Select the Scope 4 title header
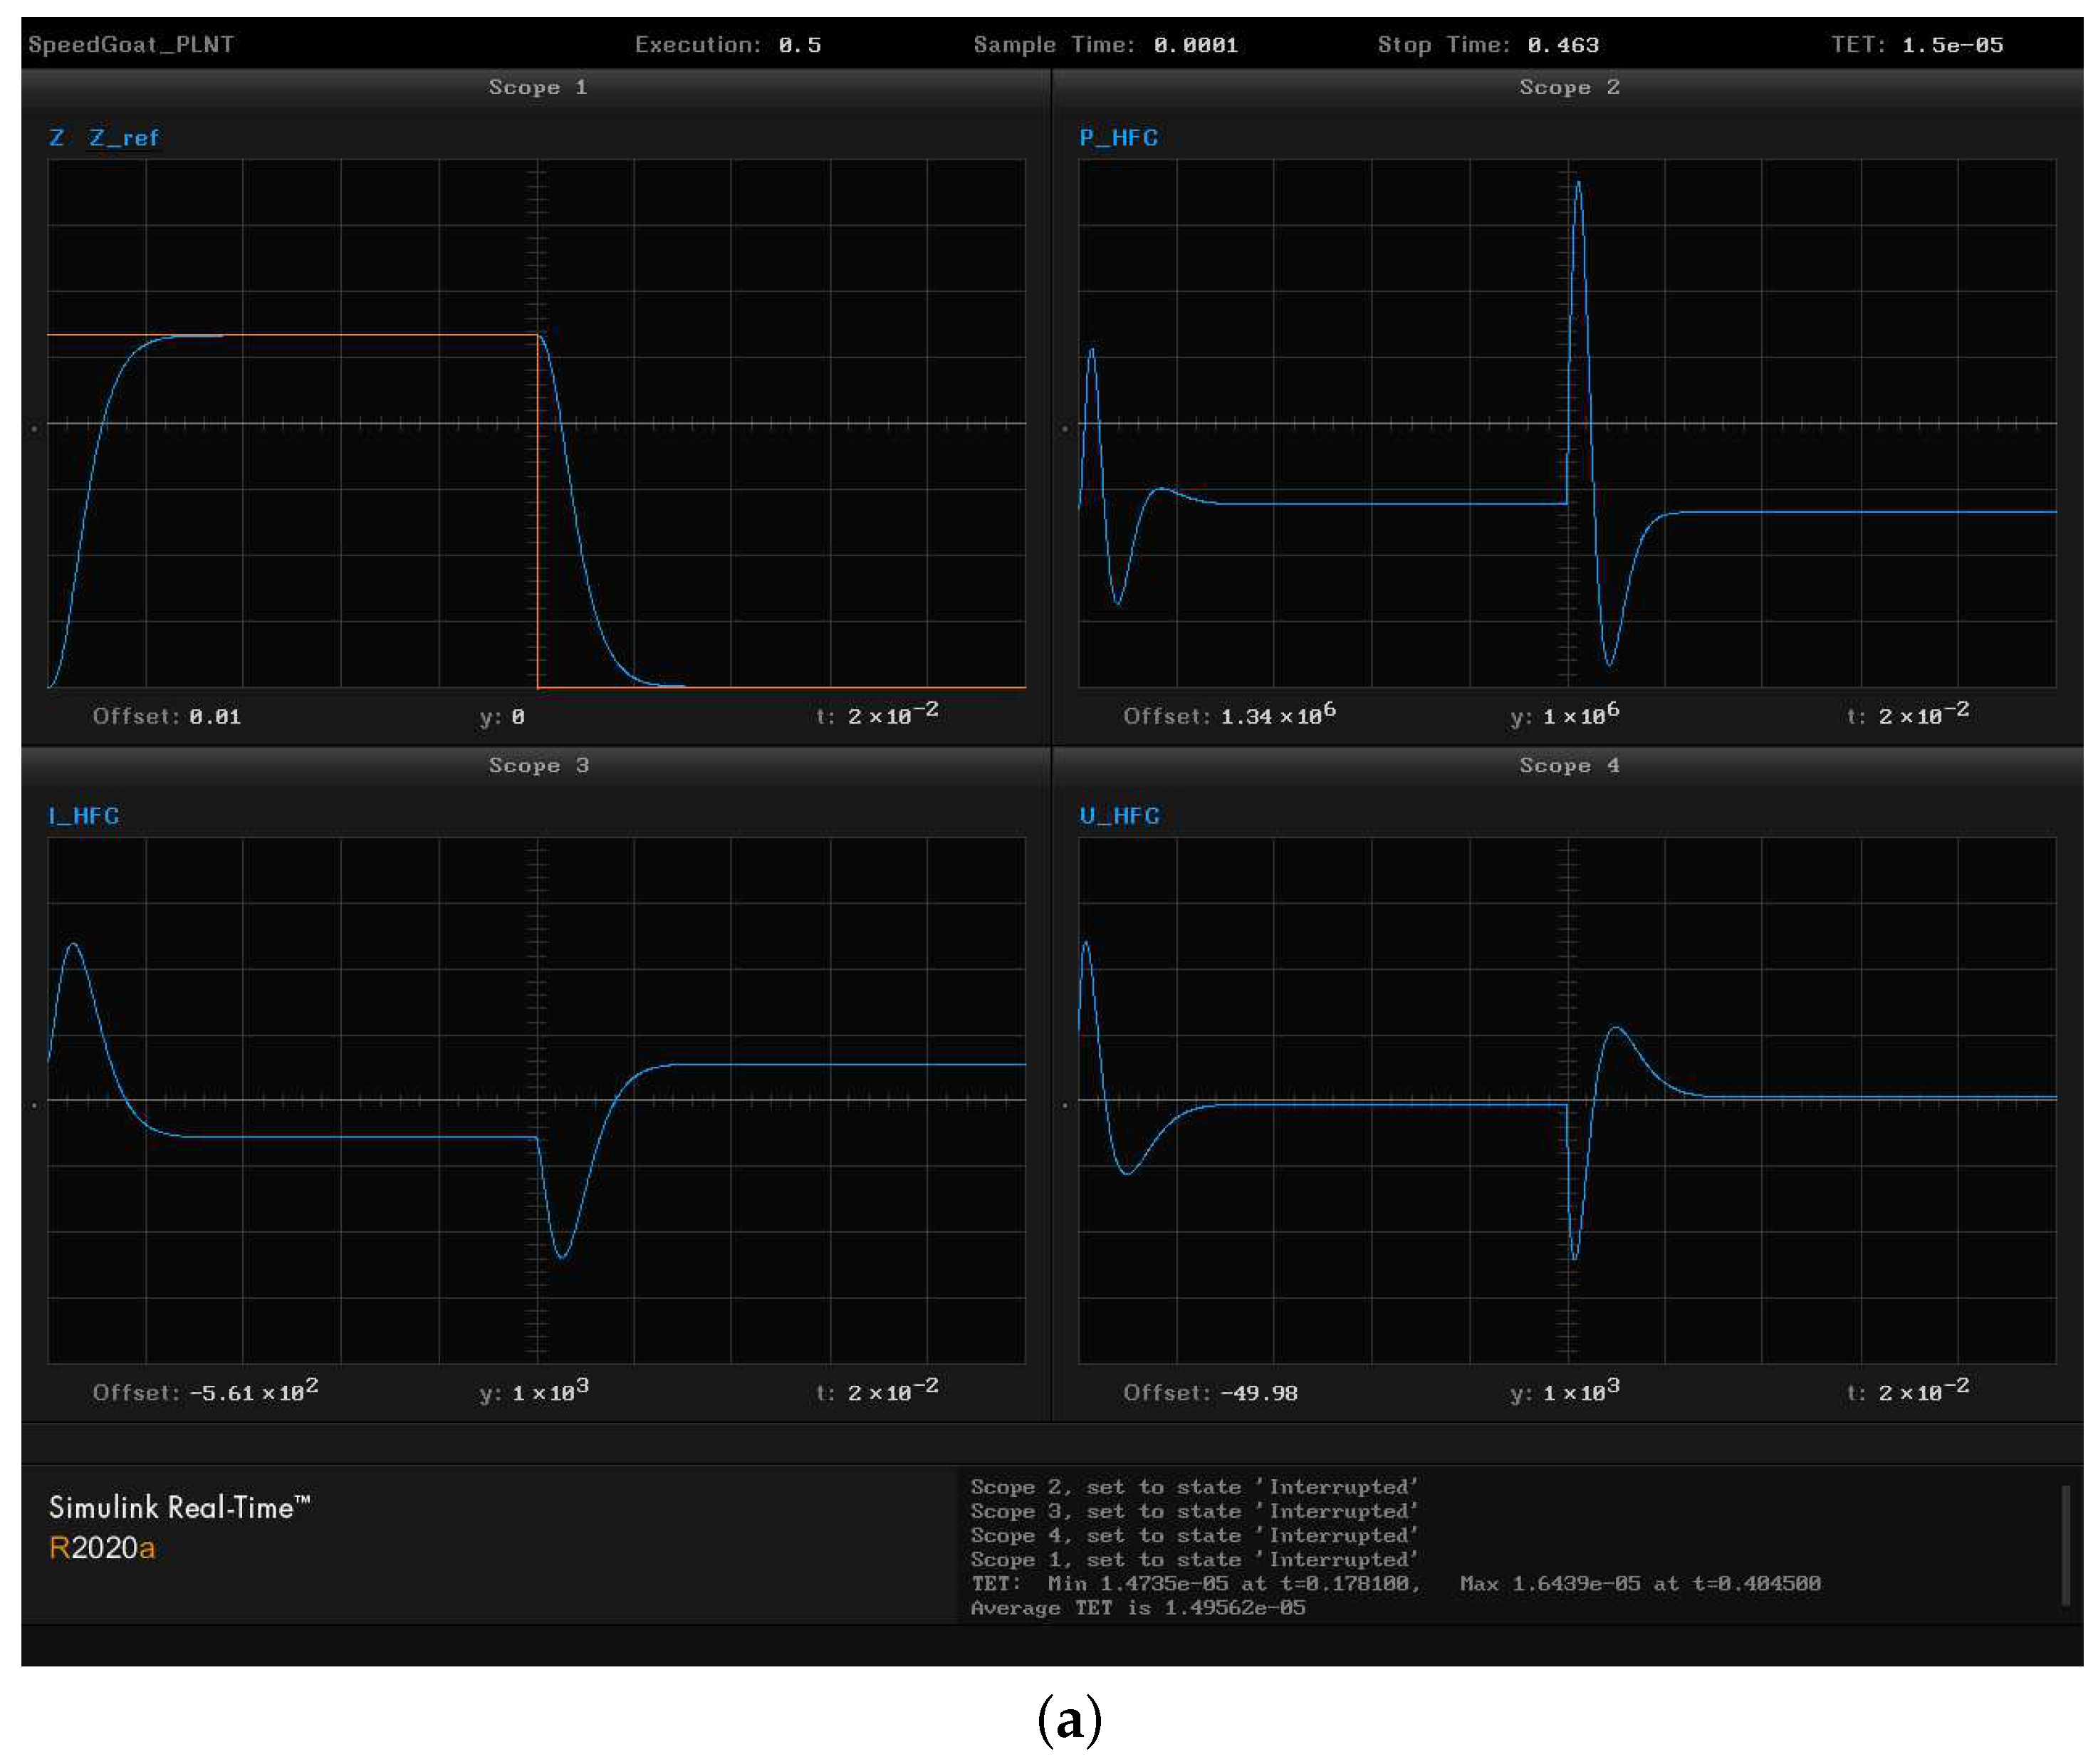 pos(1568,765)
